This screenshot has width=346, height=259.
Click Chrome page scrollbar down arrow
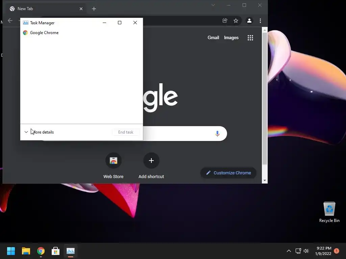click(x=265, y=181)
